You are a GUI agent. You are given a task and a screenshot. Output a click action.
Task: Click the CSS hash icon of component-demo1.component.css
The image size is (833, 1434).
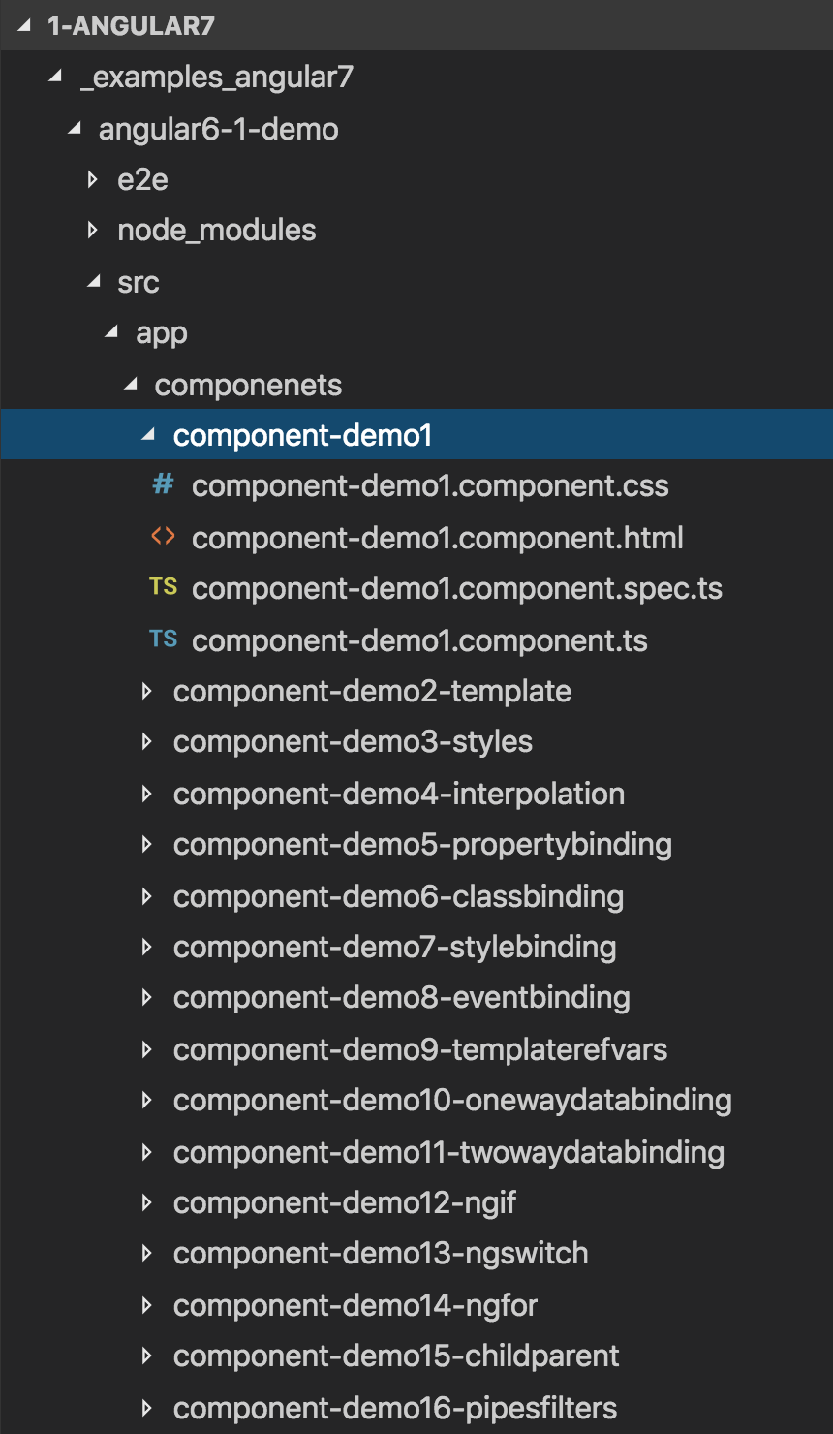click(x=164, y=483)
